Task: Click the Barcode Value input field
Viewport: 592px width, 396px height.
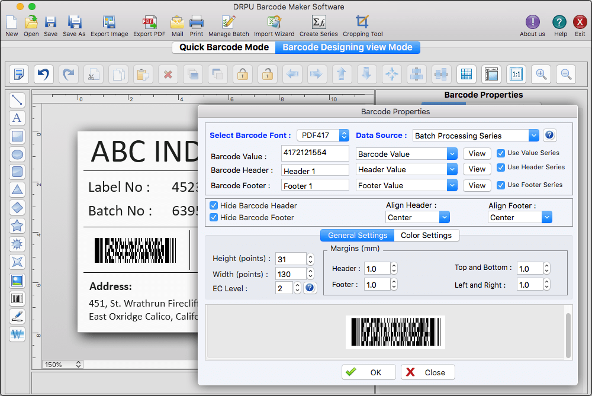Action: point(315,153)
